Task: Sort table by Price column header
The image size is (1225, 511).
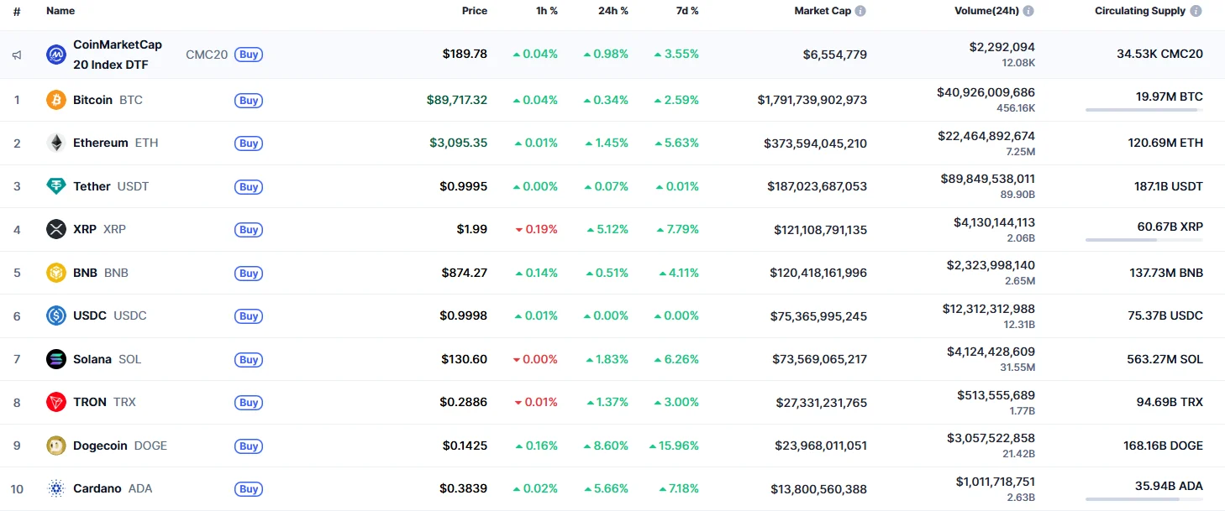Action: [474, 11]
